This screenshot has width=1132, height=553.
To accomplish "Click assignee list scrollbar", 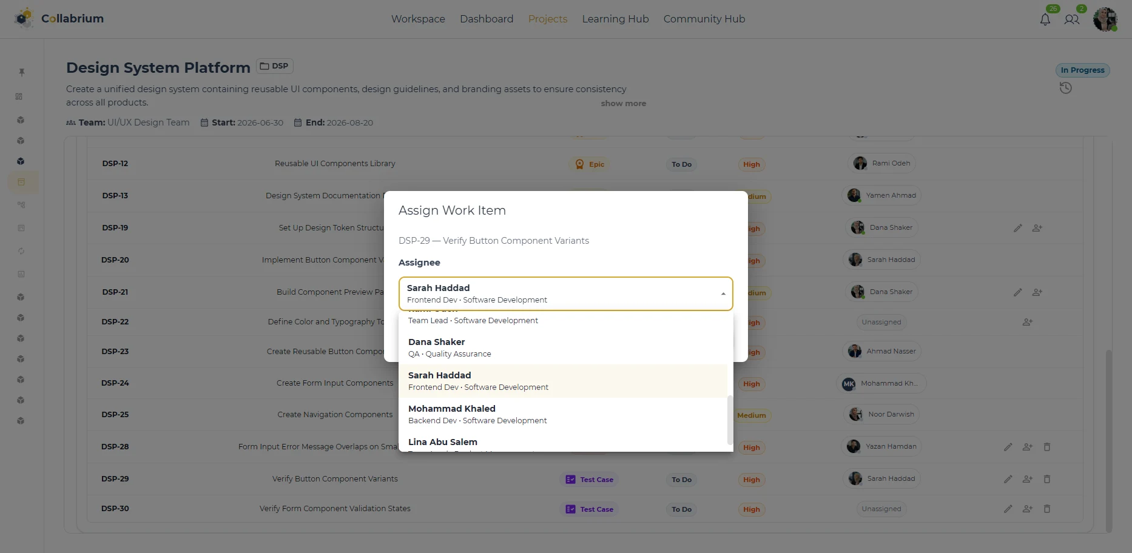I will 730,420.
